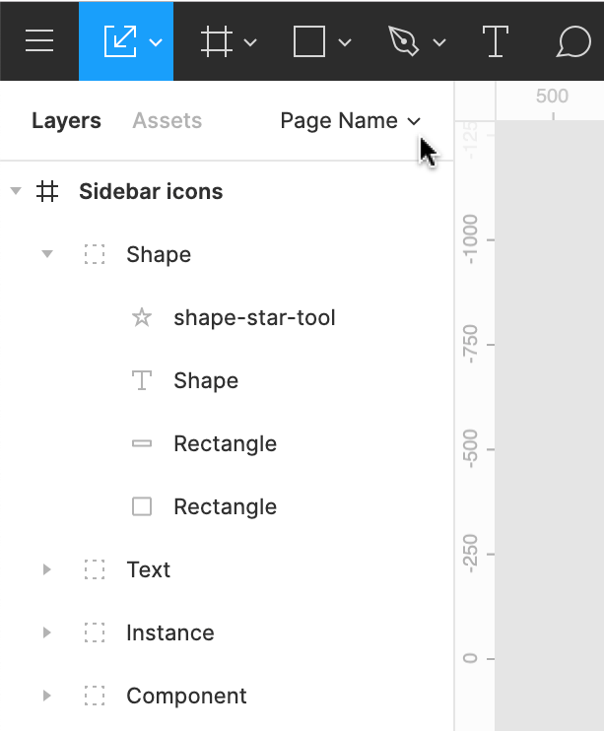Switch to the Layers tab

tap(66, 120)
